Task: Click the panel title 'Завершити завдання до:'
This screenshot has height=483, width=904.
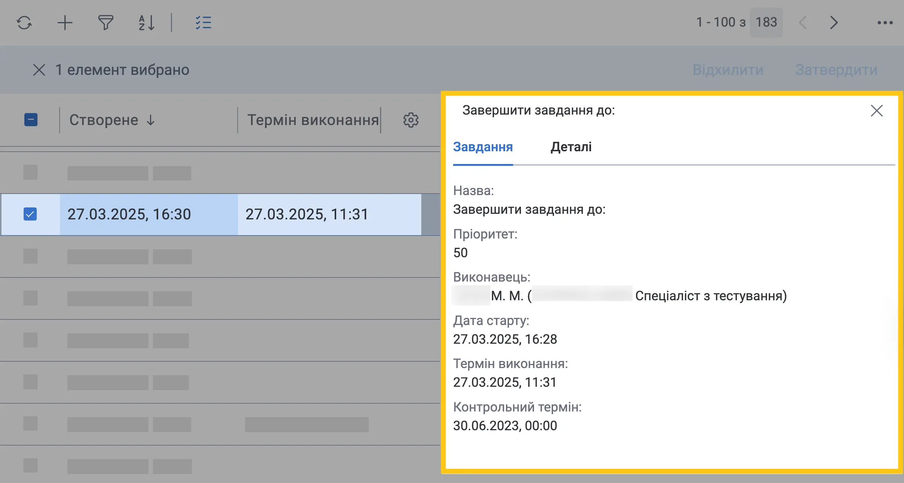Action: (539, 110)
